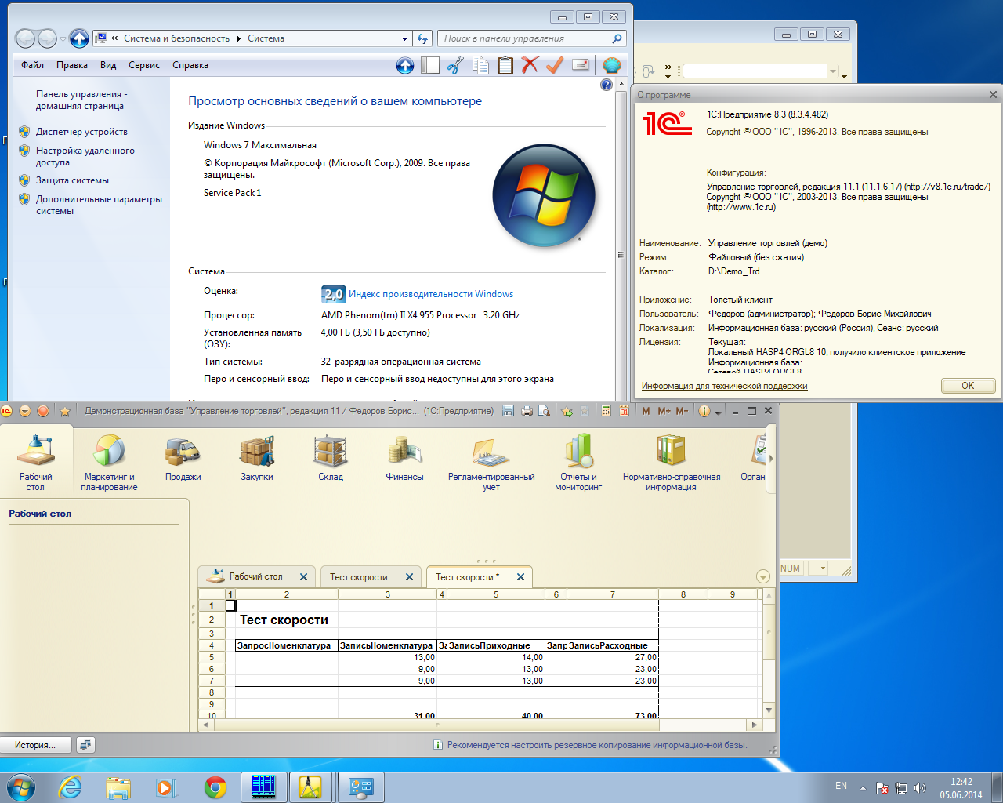Image resolution: width=1003 pixels, height=803 pixels.
Task: Show hidden system tray icons arrow
Action: 863,787
